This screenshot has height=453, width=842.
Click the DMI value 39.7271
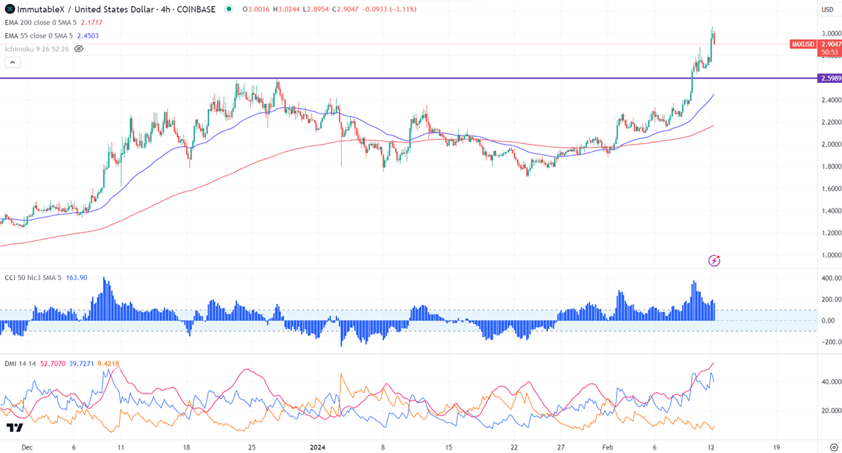[81, 364]
